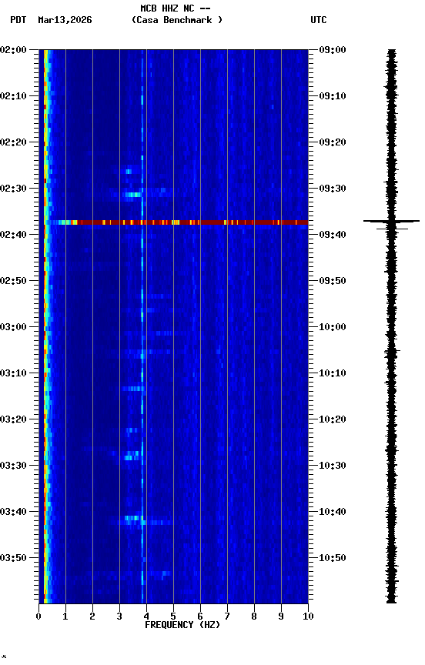Image resolution: width=425 pixels, height=665 pixels.
Task: Click frequency axis tick label '1'
Action: pyautogui.click(x=65, y=617)
